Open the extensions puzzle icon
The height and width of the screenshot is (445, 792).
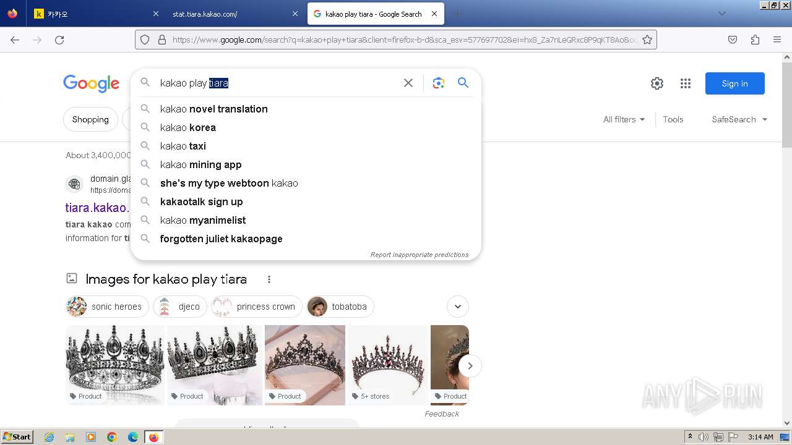(755, 40)
